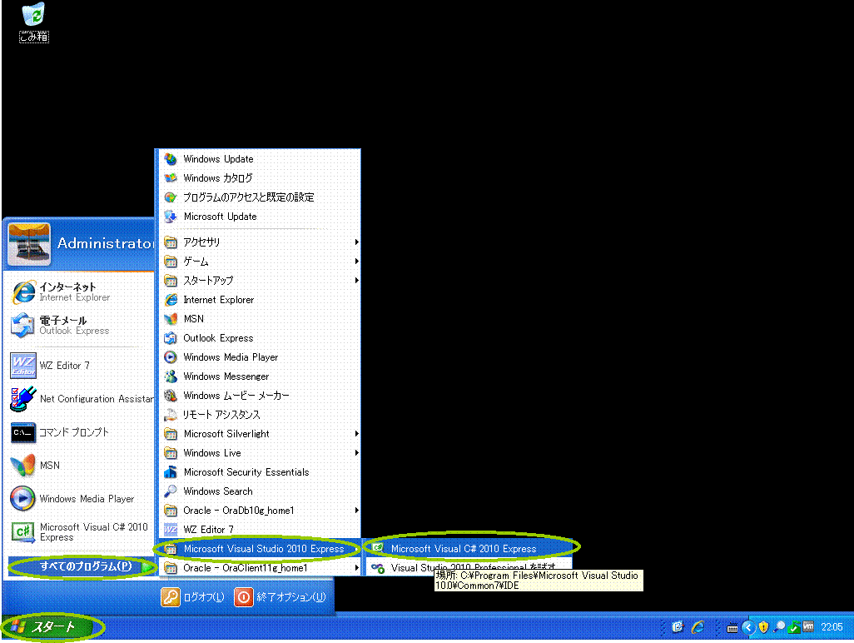The height and width of the screenshot is (643, 854).
Task: Select the Visual Studio 2010 Professional trial entry
Action: pyautogui.click(x=469, y=568)
